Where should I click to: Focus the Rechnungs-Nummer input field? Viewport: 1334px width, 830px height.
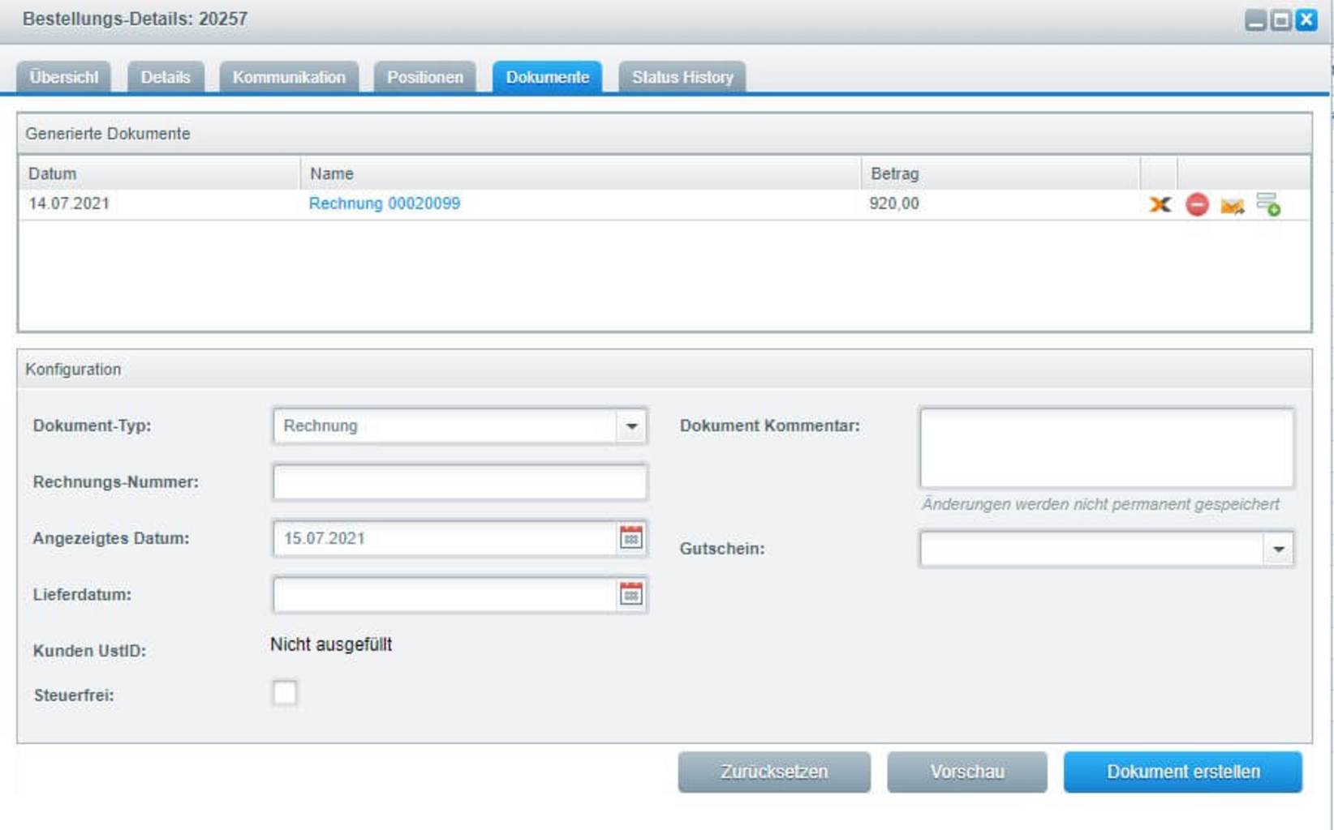459,483
